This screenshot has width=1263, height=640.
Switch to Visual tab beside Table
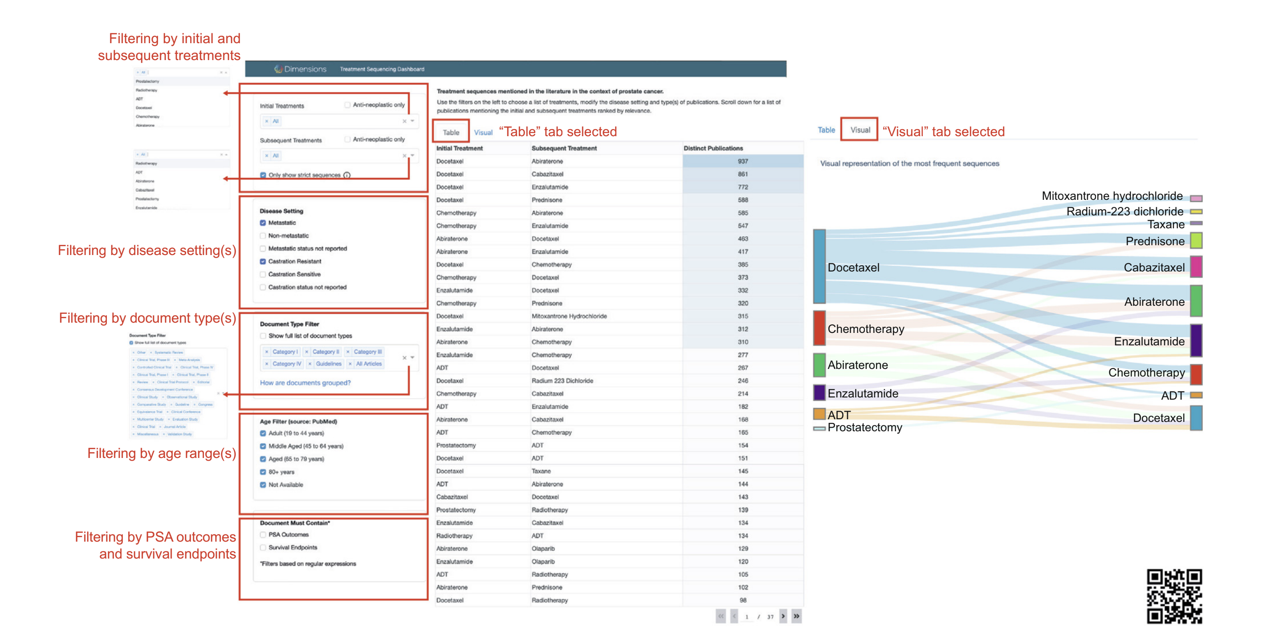click(x=483, y=132)
